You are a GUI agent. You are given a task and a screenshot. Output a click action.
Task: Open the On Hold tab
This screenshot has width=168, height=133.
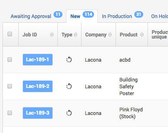[159, 16]
